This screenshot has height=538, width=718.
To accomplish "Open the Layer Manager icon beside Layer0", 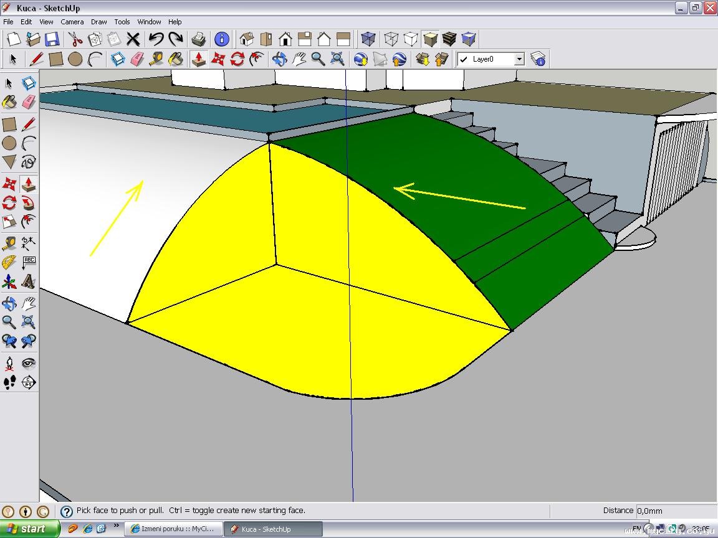I will [x=538, y=59].
